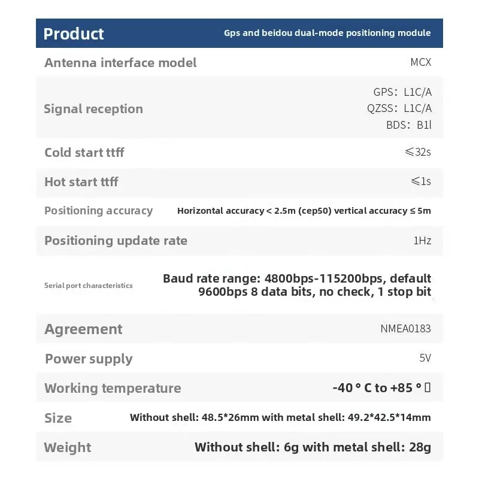Screen dimensions: 479x479
Task: Click the Hot start ttff label
Action: [81, 182]
